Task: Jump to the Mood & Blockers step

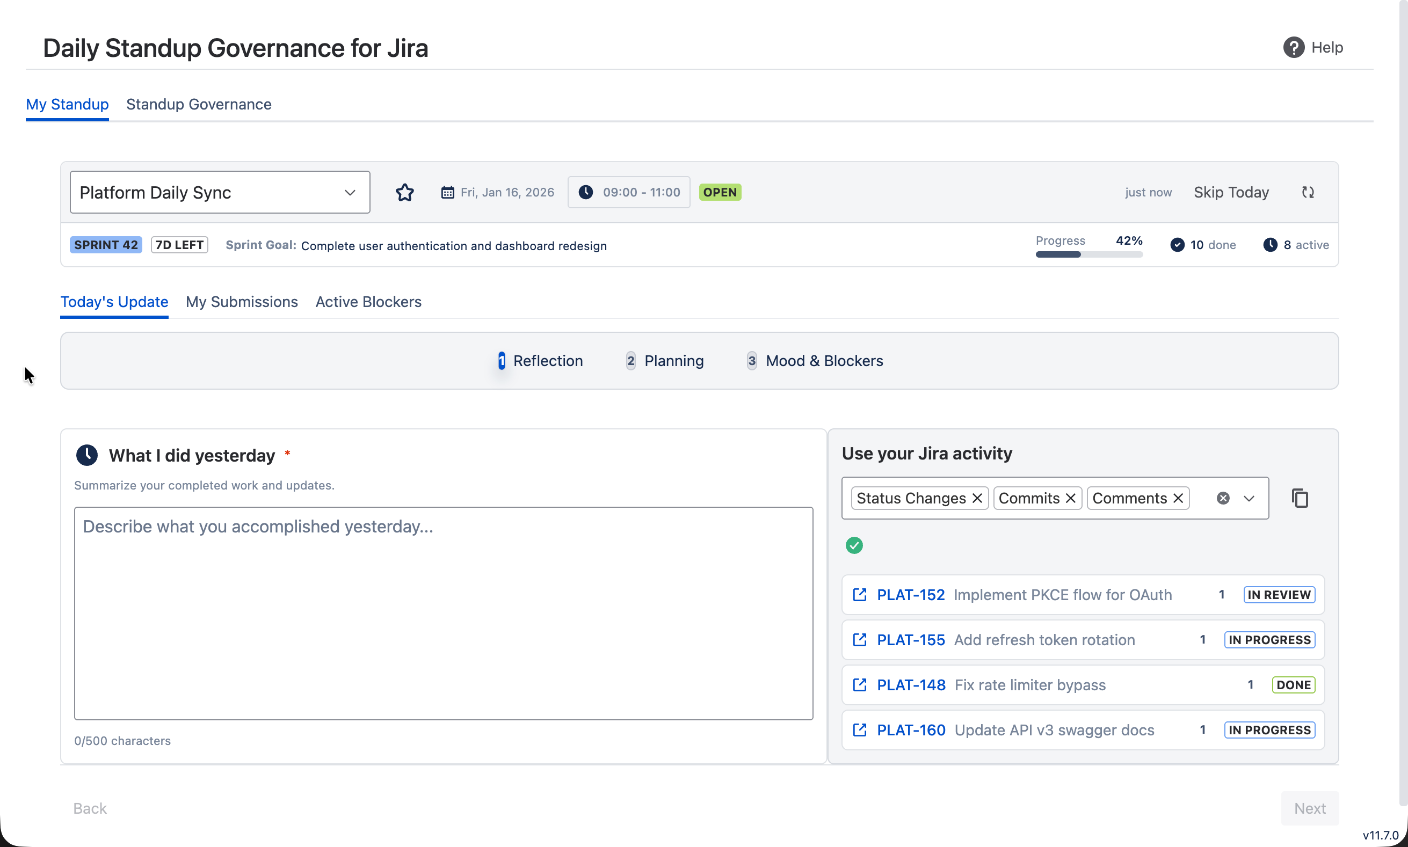Action: click(x=824, y=360)
